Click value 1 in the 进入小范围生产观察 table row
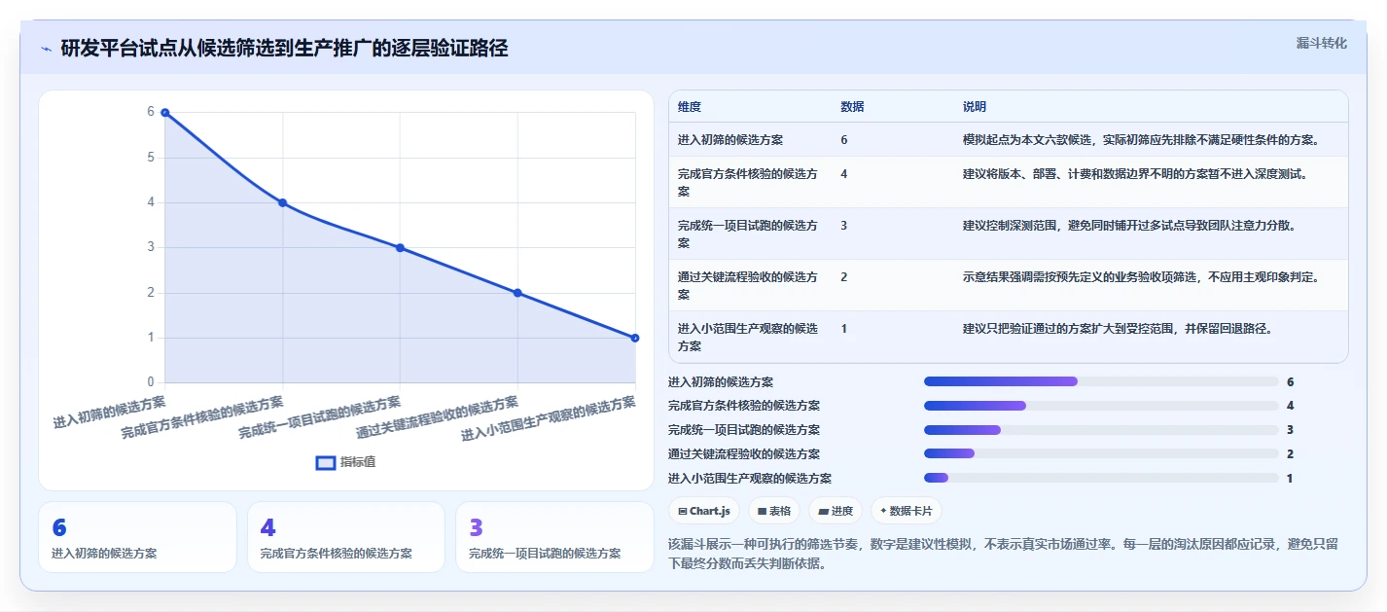This screenshot has width=1387, height=612. coord(844,329)
